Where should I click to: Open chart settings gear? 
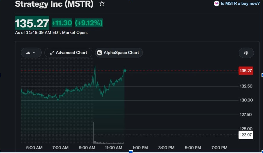[x=246, y=53]
